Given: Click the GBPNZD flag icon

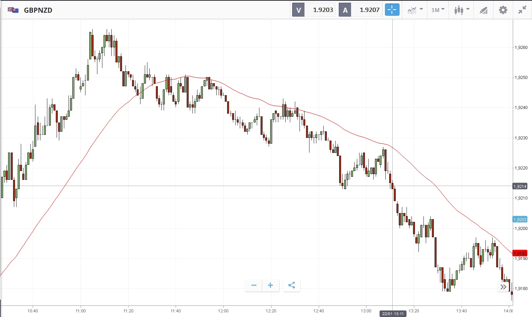Looking at the screenshot, I should pyautogui.click(x=13, y=10).
